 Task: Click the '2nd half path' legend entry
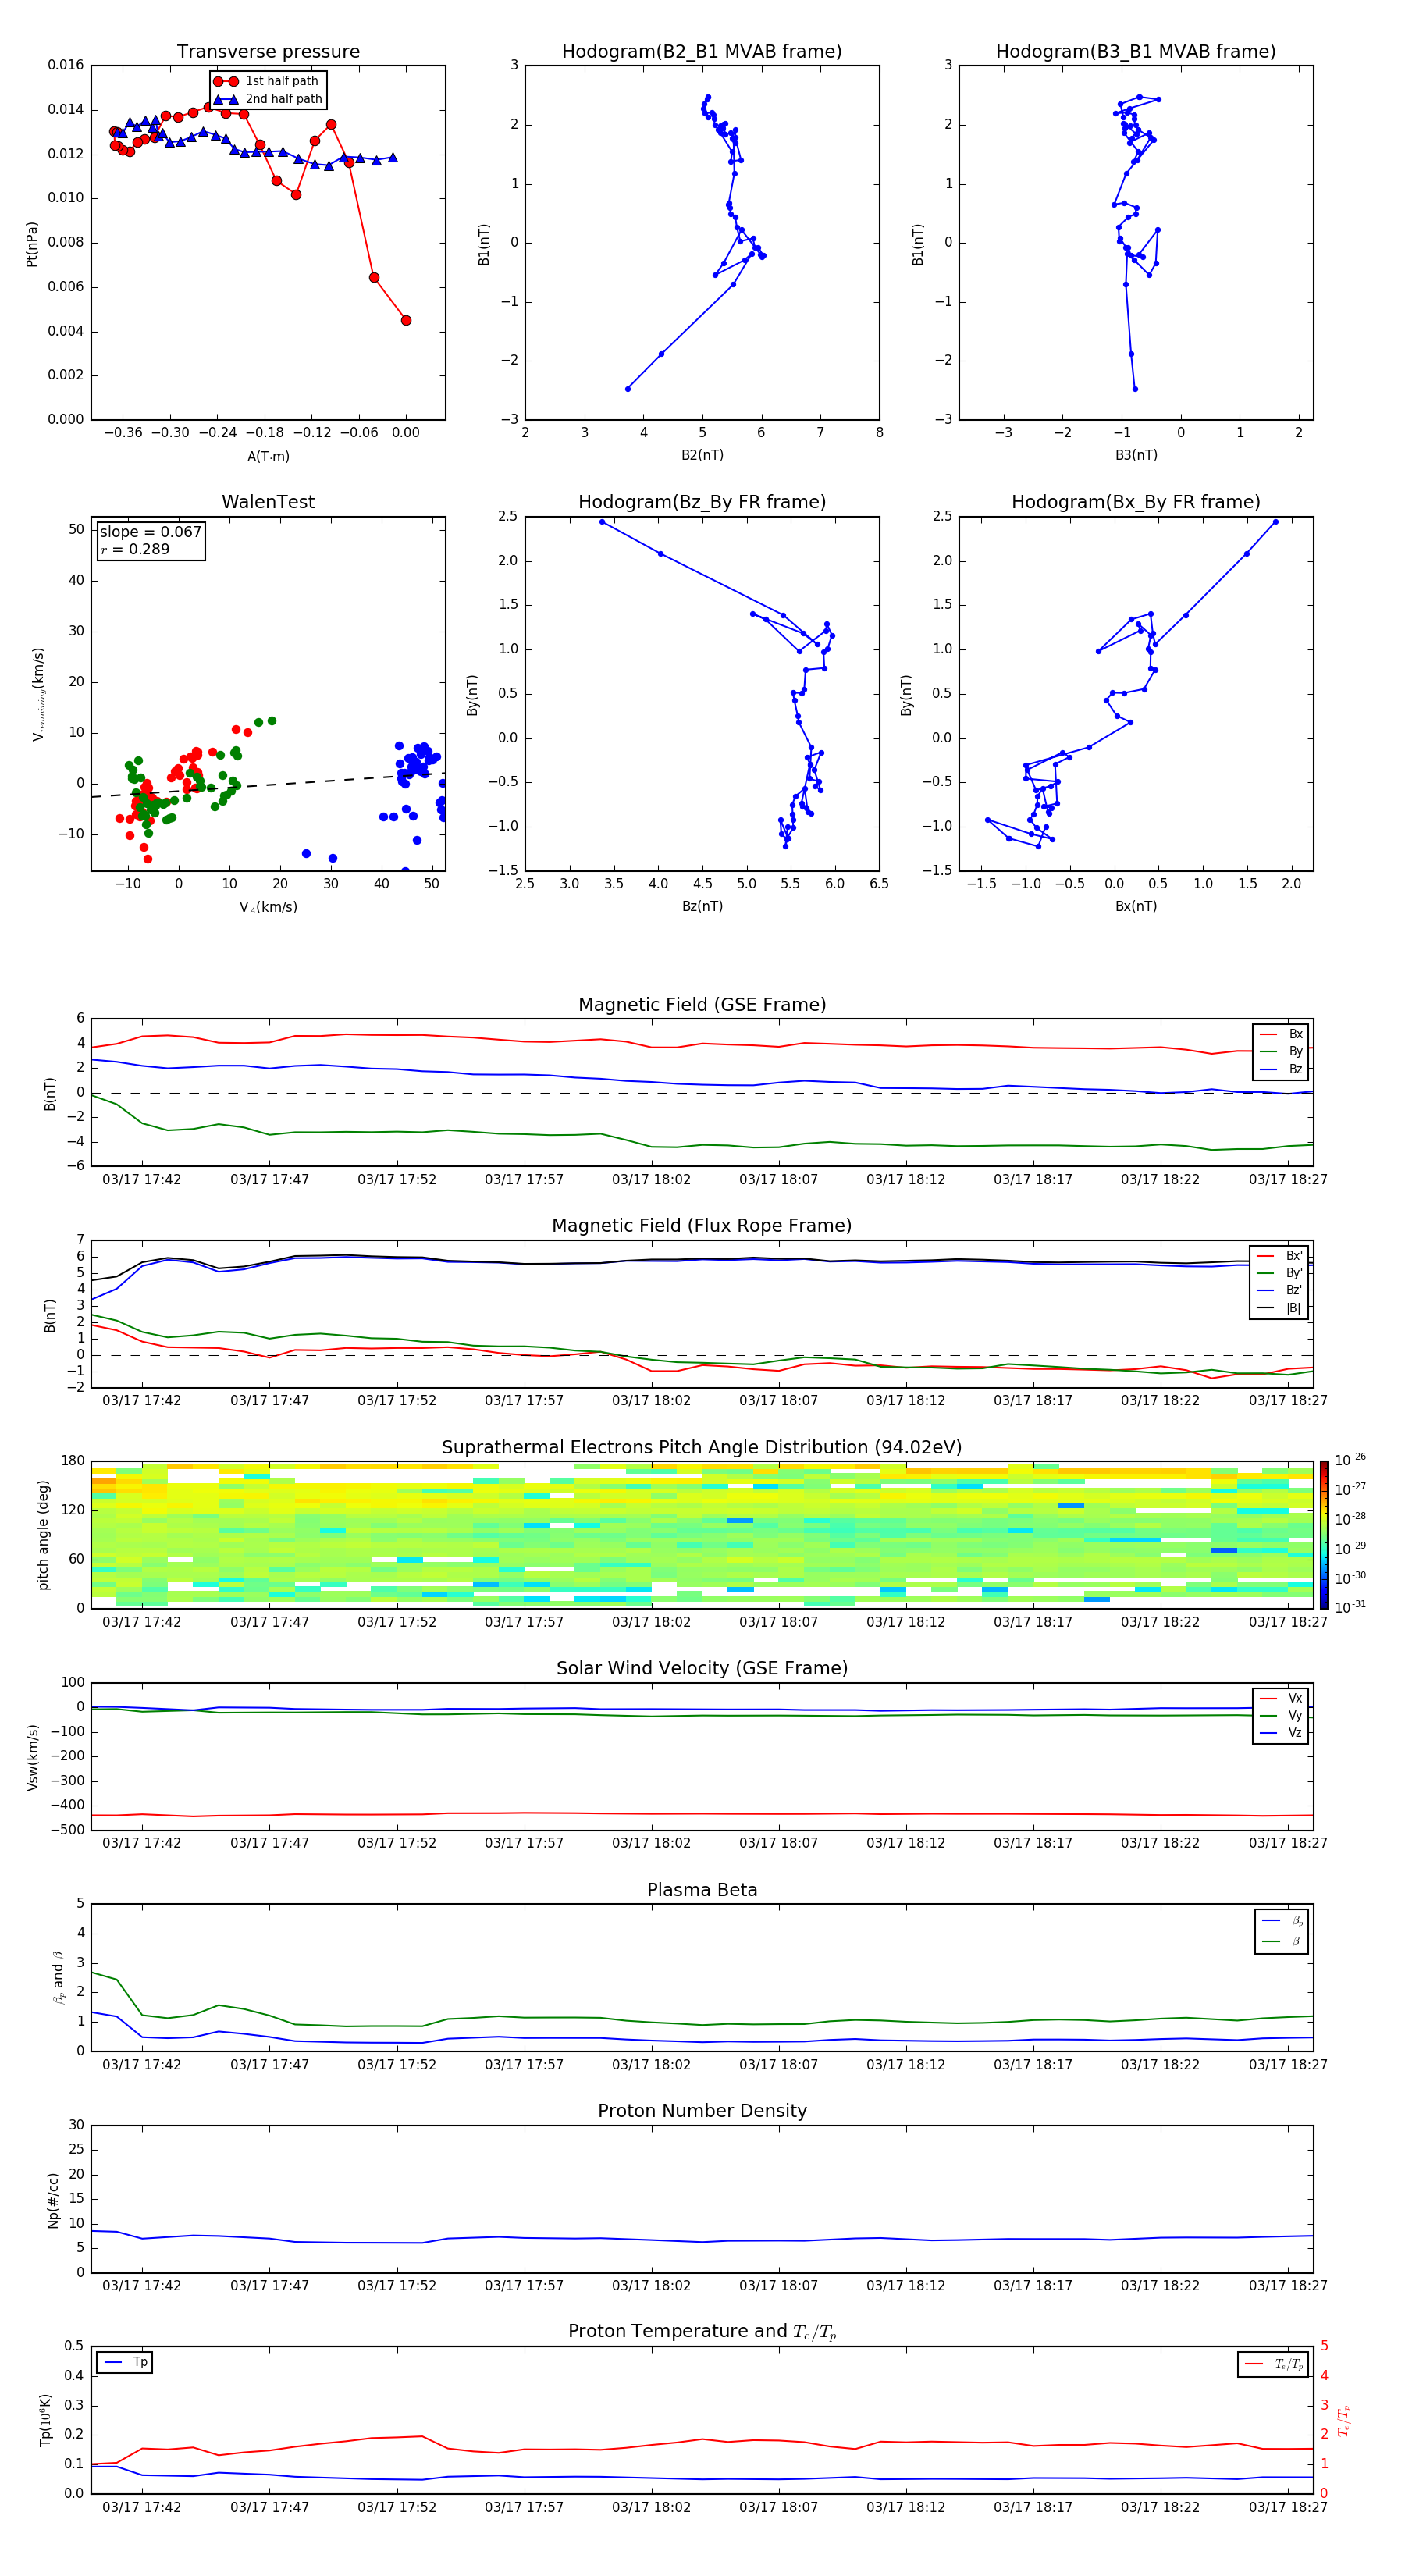pos(267,99)
